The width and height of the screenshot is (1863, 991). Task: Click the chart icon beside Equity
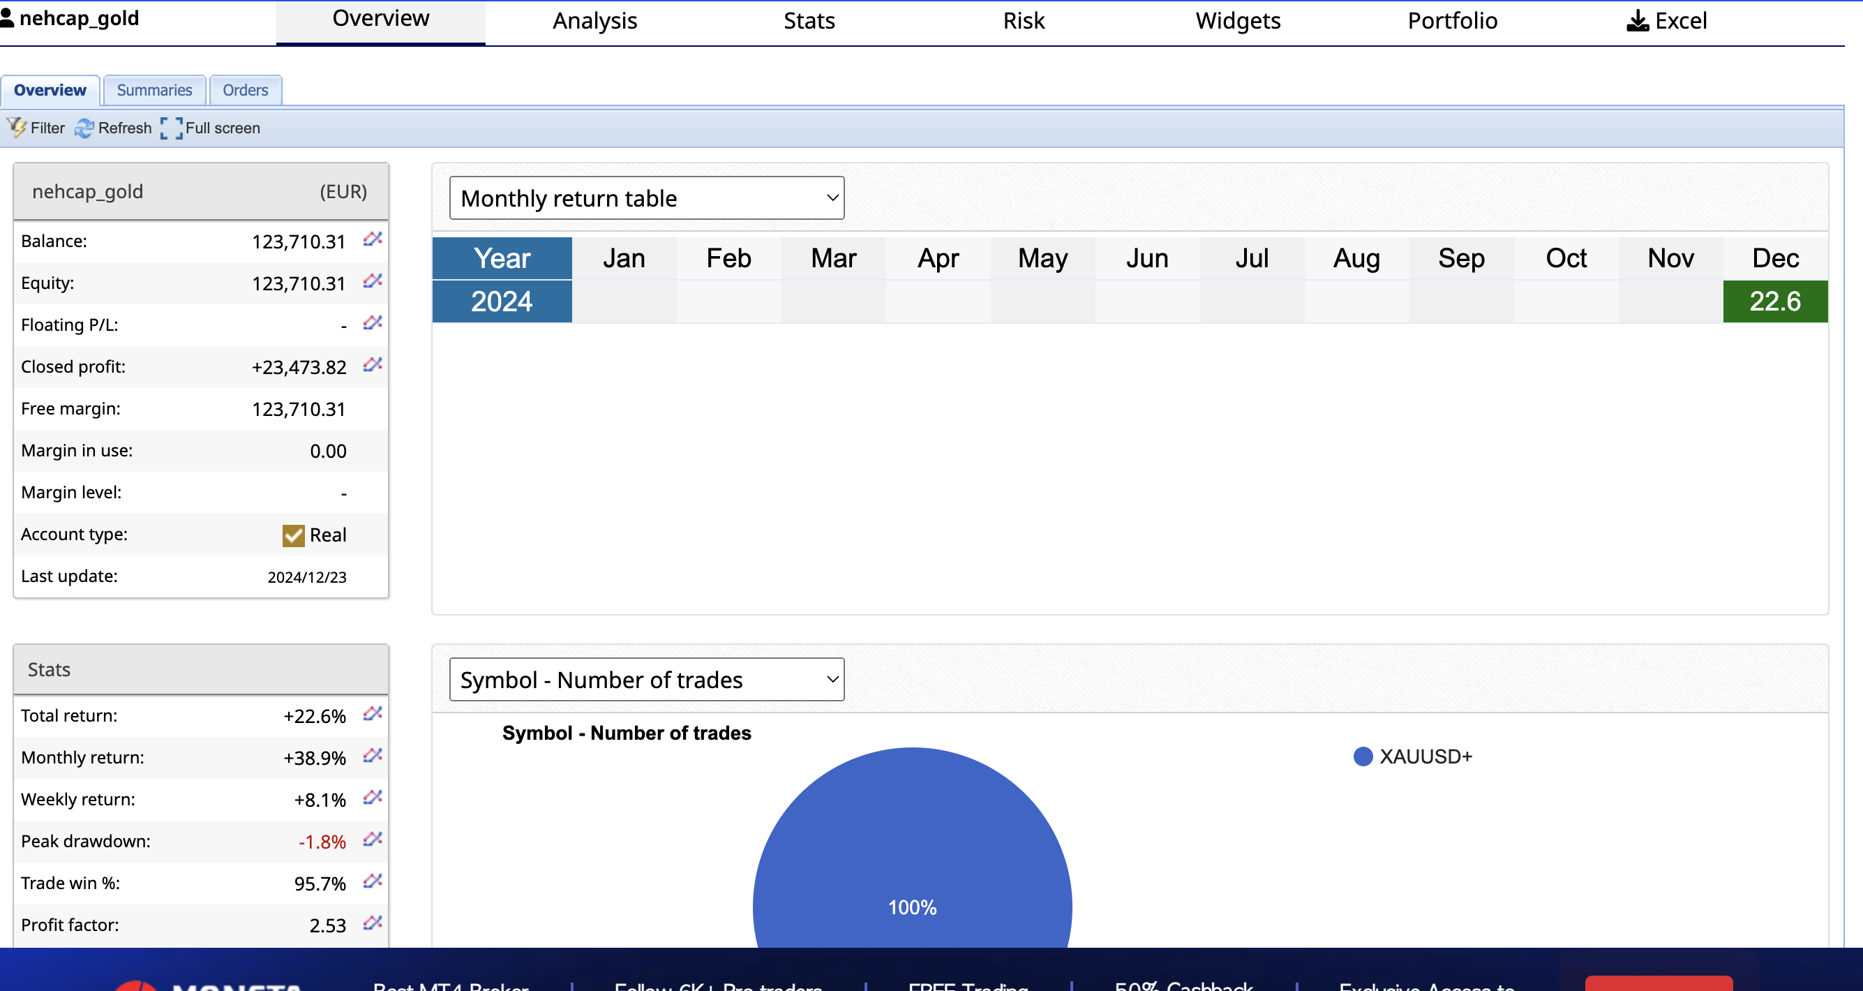coord(373,281)
